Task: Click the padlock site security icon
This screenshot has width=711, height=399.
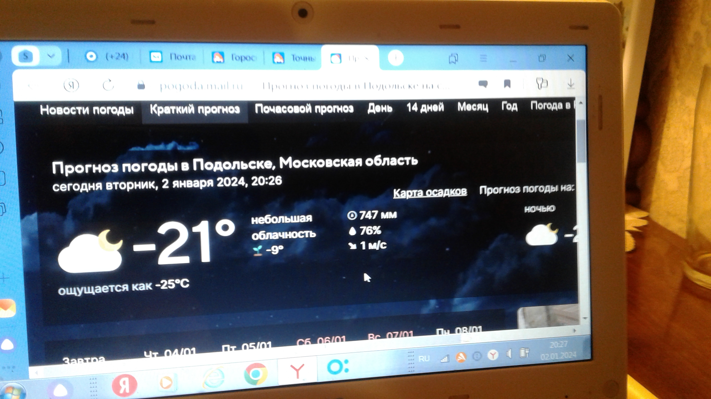Action: click(x=141, y=85)
